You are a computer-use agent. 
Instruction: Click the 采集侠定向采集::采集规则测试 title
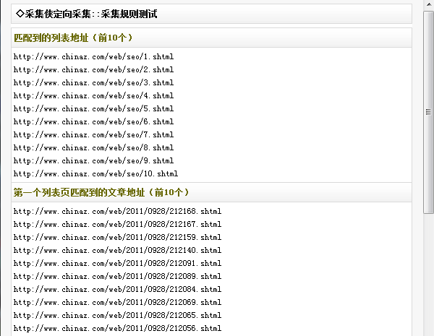click(87, 14)
